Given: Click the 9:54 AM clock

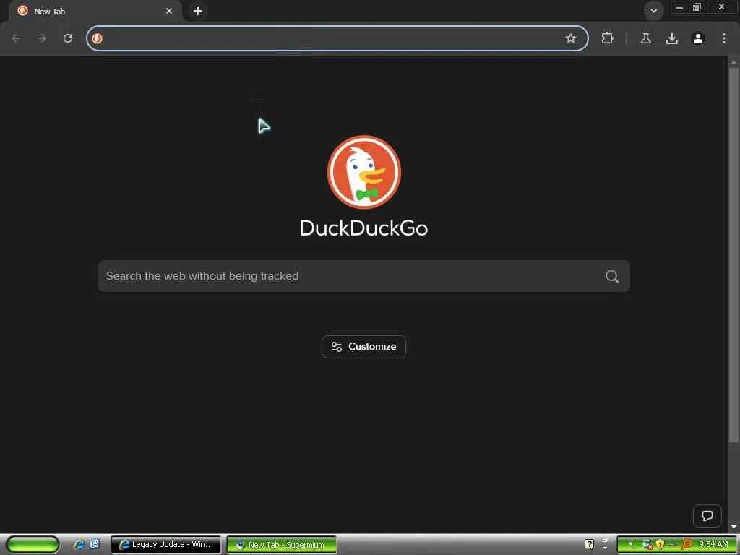Looking at the screenshot, I should coord(713,545).
